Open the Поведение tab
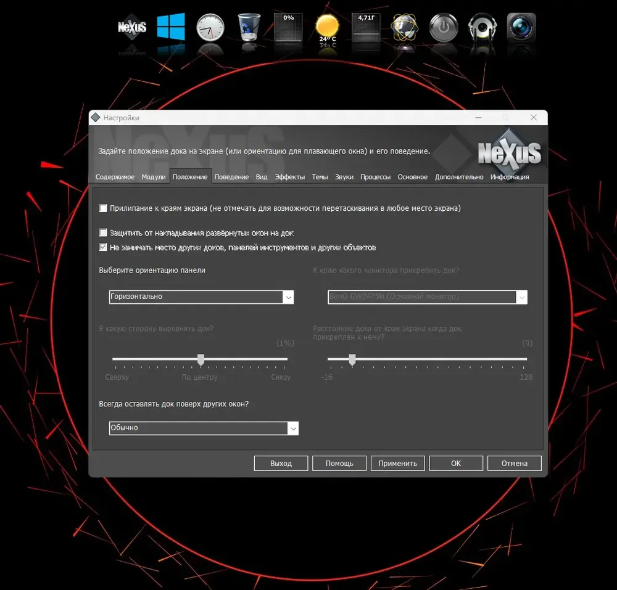Image resolution: width=617 pixels, height=590 pixels. tap(231, 177)
